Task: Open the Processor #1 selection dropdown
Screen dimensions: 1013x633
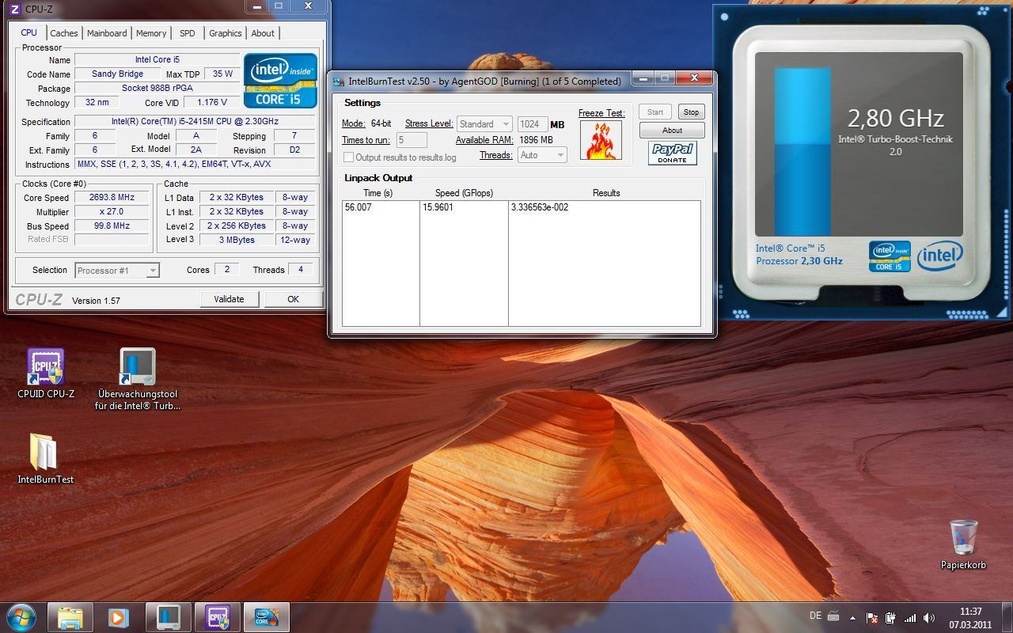Action: click(116, 271)
